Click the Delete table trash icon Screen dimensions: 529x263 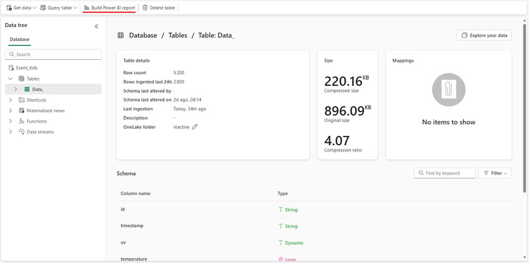(x=145, y=7)
